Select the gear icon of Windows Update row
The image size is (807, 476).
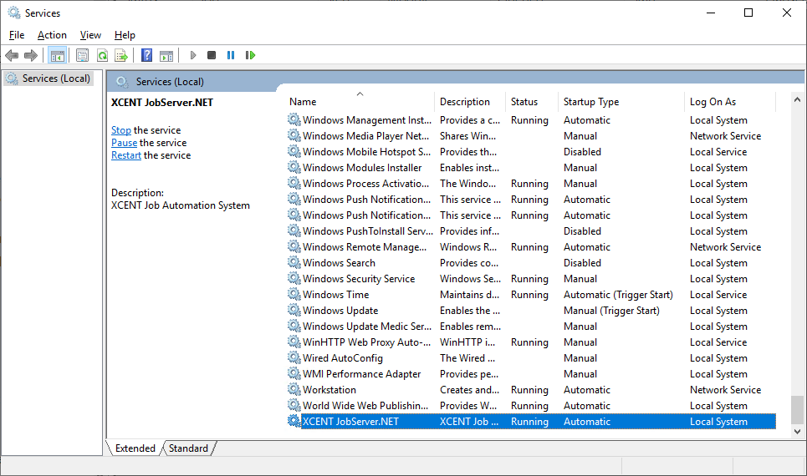click(294, 310)
